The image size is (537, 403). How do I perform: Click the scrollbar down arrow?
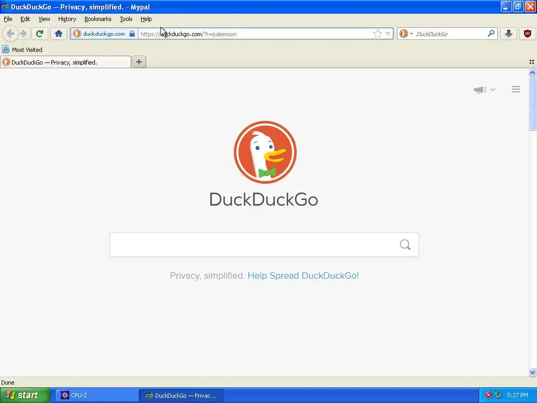(x=532, y=372)
